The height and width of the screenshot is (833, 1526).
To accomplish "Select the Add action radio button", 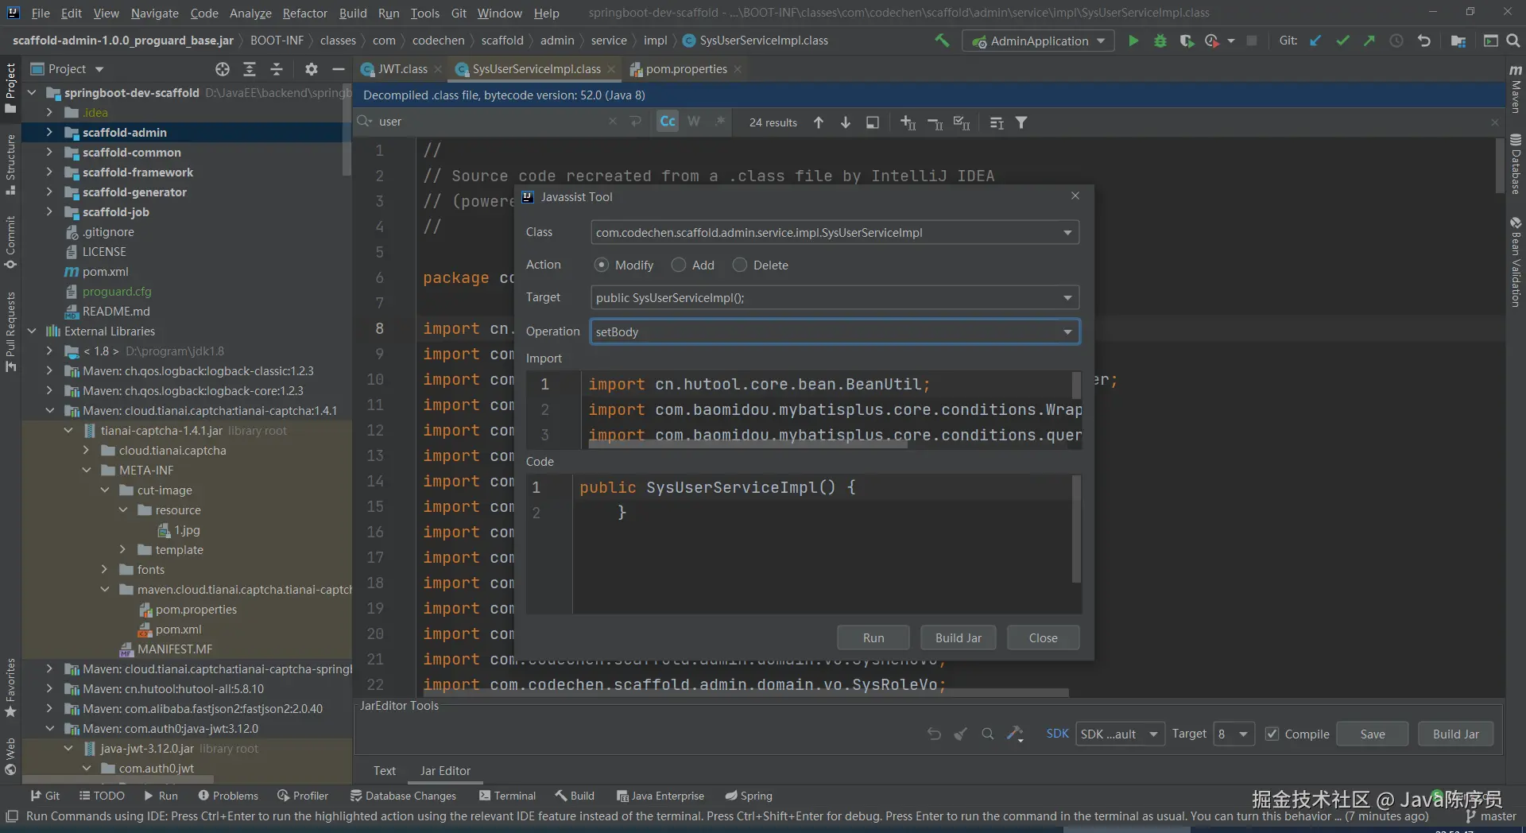I will (x=679, y=265).
